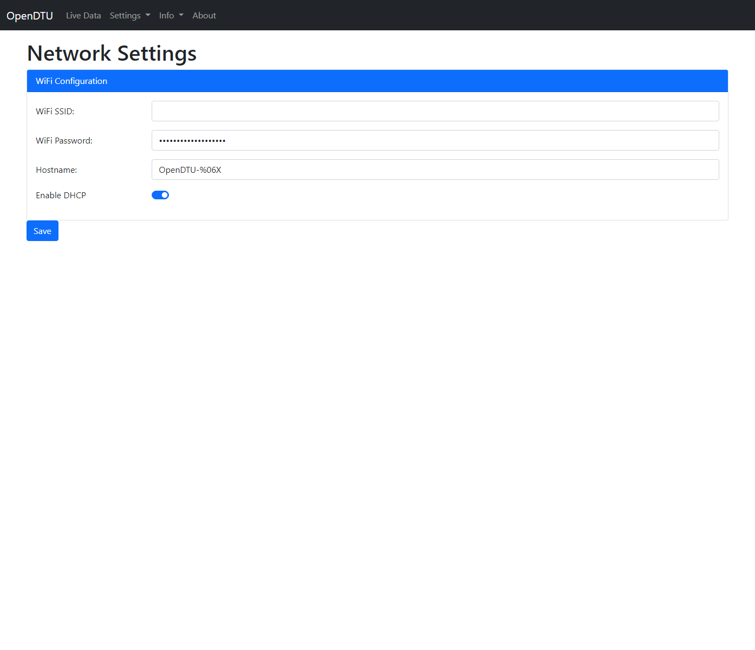The width and height of the screenshot is (755, 650).
Task: Click the caret arrow beside Settings
Action: coord(148,15)
